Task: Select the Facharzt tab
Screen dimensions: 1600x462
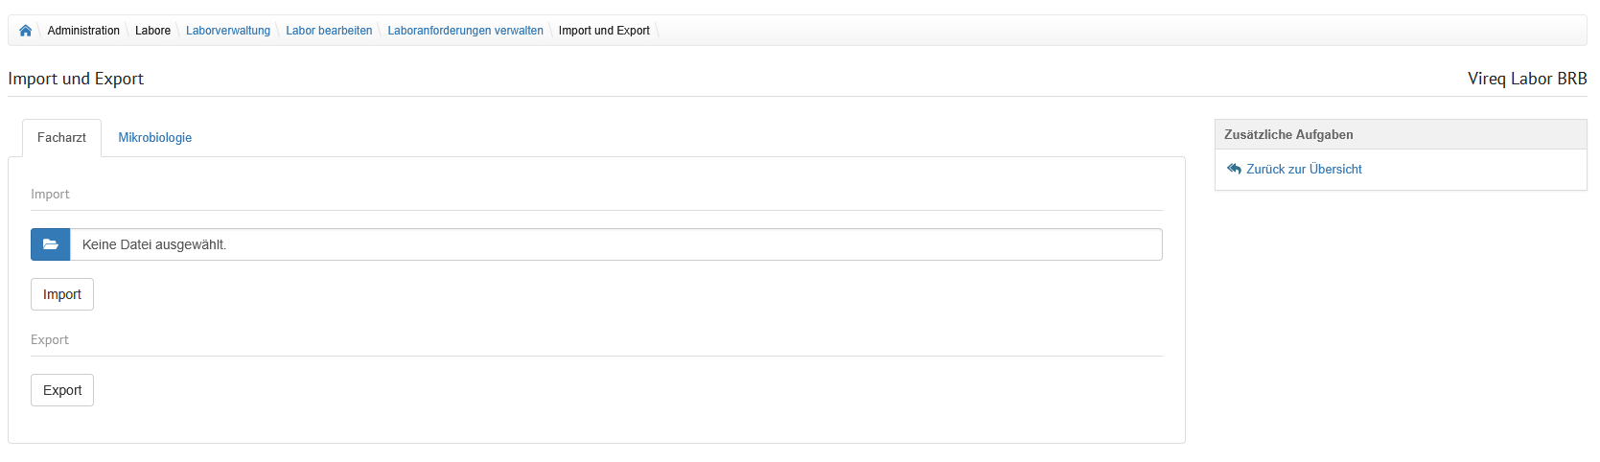Action: click(x=61, y=138)
